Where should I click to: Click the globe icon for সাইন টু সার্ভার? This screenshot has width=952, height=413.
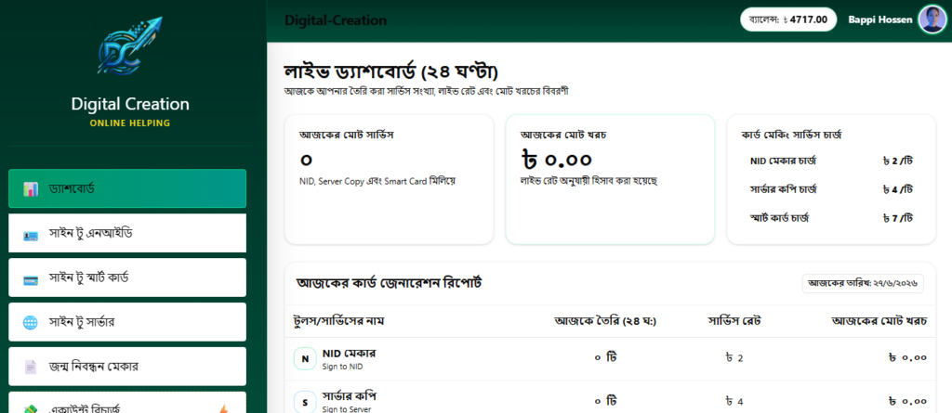tap(31, 323)
